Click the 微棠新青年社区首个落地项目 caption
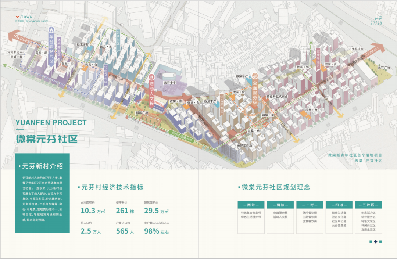Image resolution: width=397 pixels, height=259 pixels. (x=355, y=155)
